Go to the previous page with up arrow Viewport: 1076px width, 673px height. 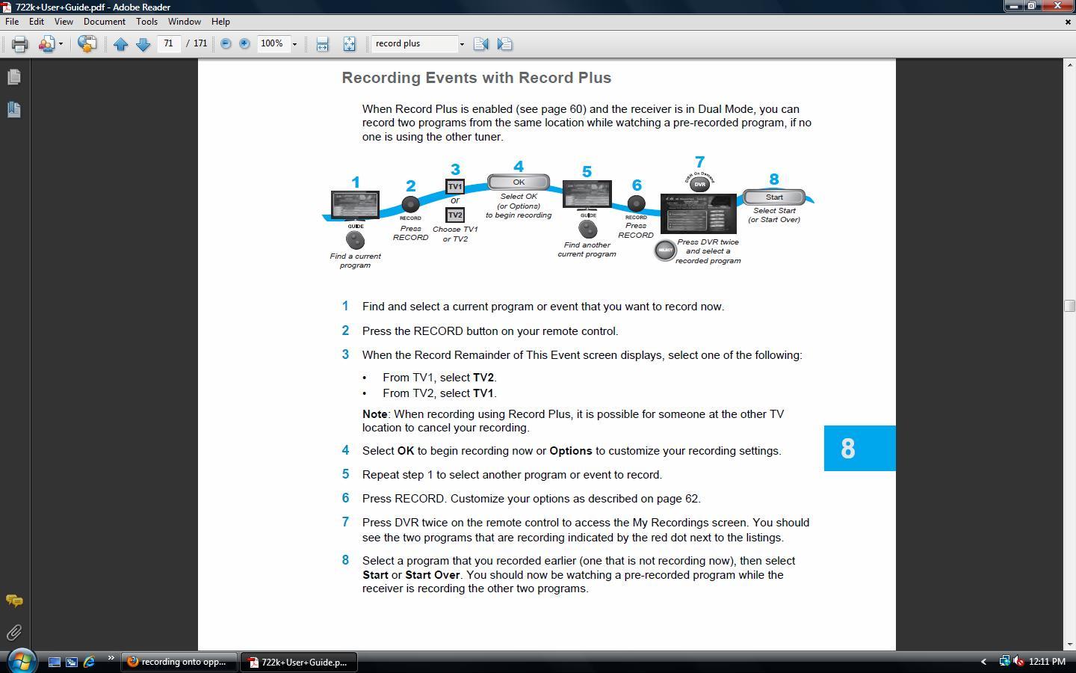pyautogui.click(x=120, y=44)
